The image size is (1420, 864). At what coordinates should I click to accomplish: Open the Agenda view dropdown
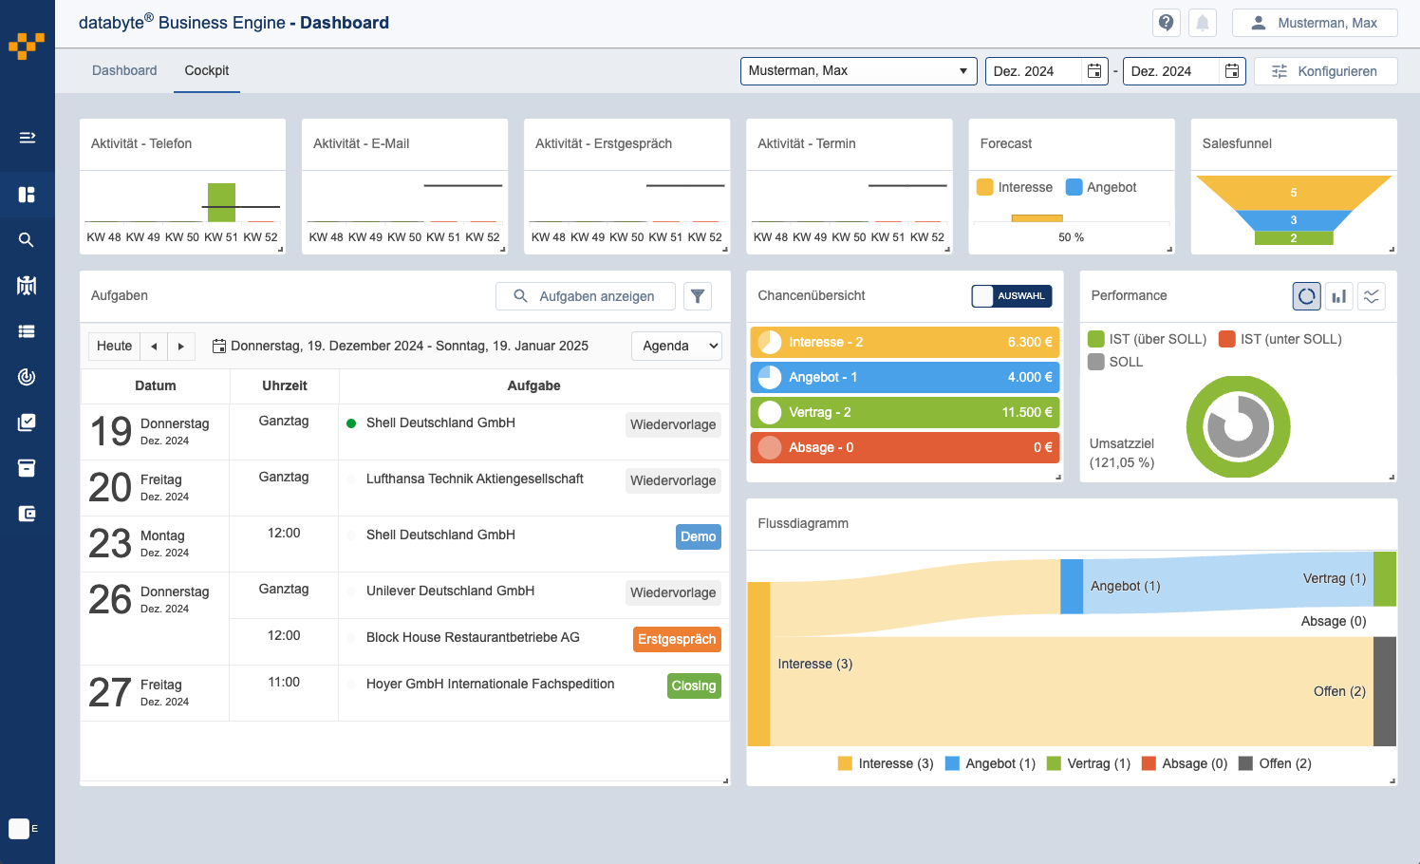676,346
